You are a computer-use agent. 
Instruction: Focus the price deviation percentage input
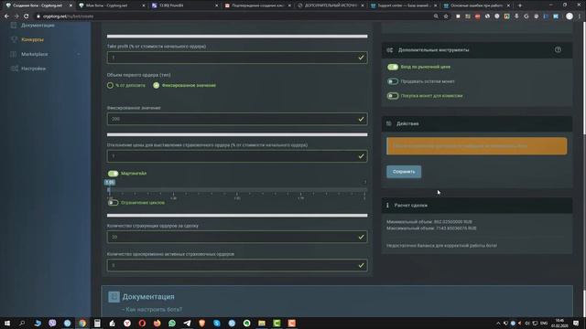237,156
